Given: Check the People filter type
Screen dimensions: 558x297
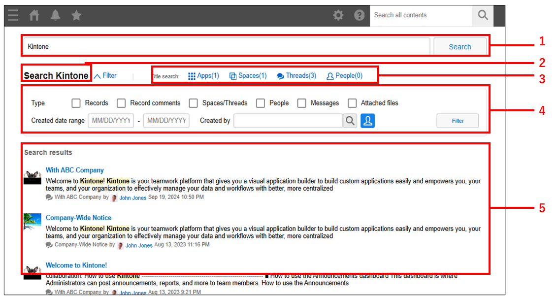Looking at the screenshot, I should 260,103.
